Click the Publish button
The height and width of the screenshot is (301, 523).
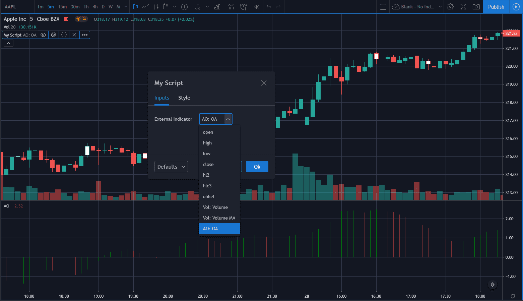click(496, 7)
